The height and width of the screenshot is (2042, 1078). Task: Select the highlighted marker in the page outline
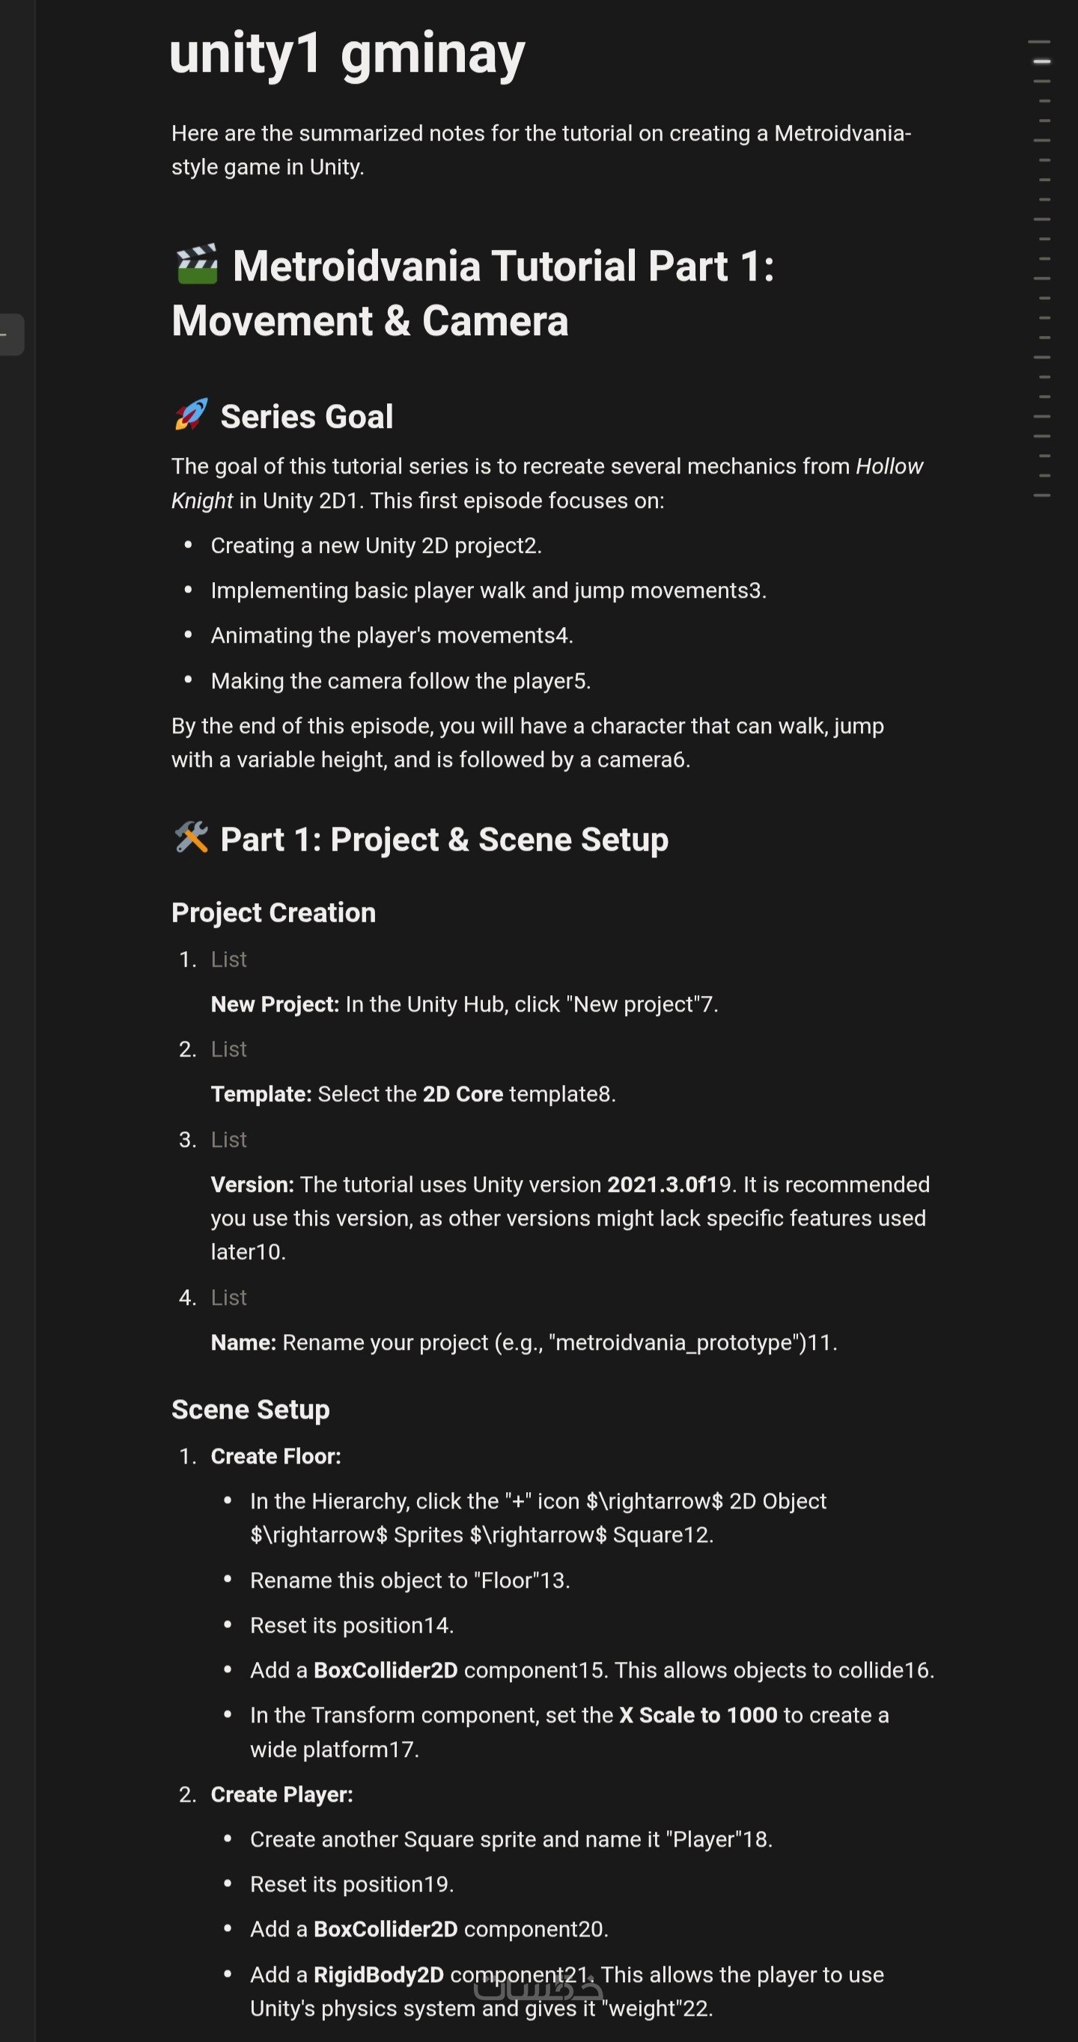(1041, 61)
